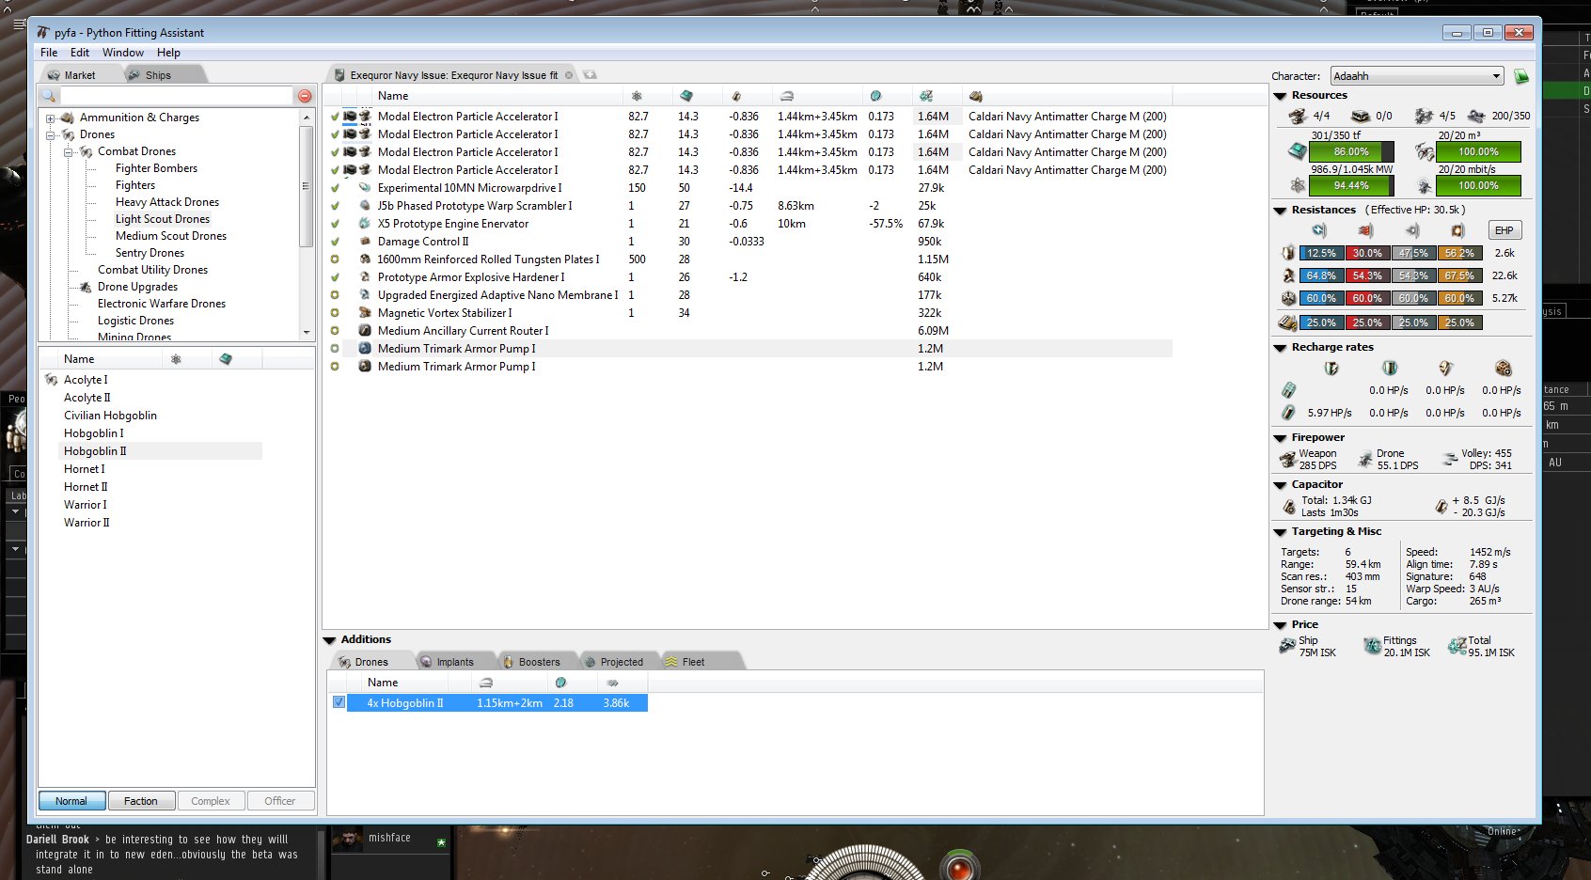Viewport: 1591px width, 880px height.
Task: Click the Drone DPS icon in Firepower
Action: (x=1365, y=460)
